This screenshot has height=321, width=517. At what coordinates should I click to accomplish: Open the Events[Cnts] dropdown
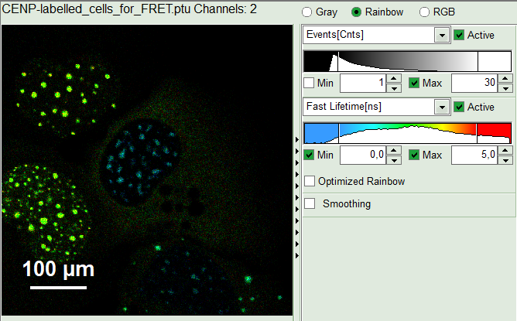point(441,36)
